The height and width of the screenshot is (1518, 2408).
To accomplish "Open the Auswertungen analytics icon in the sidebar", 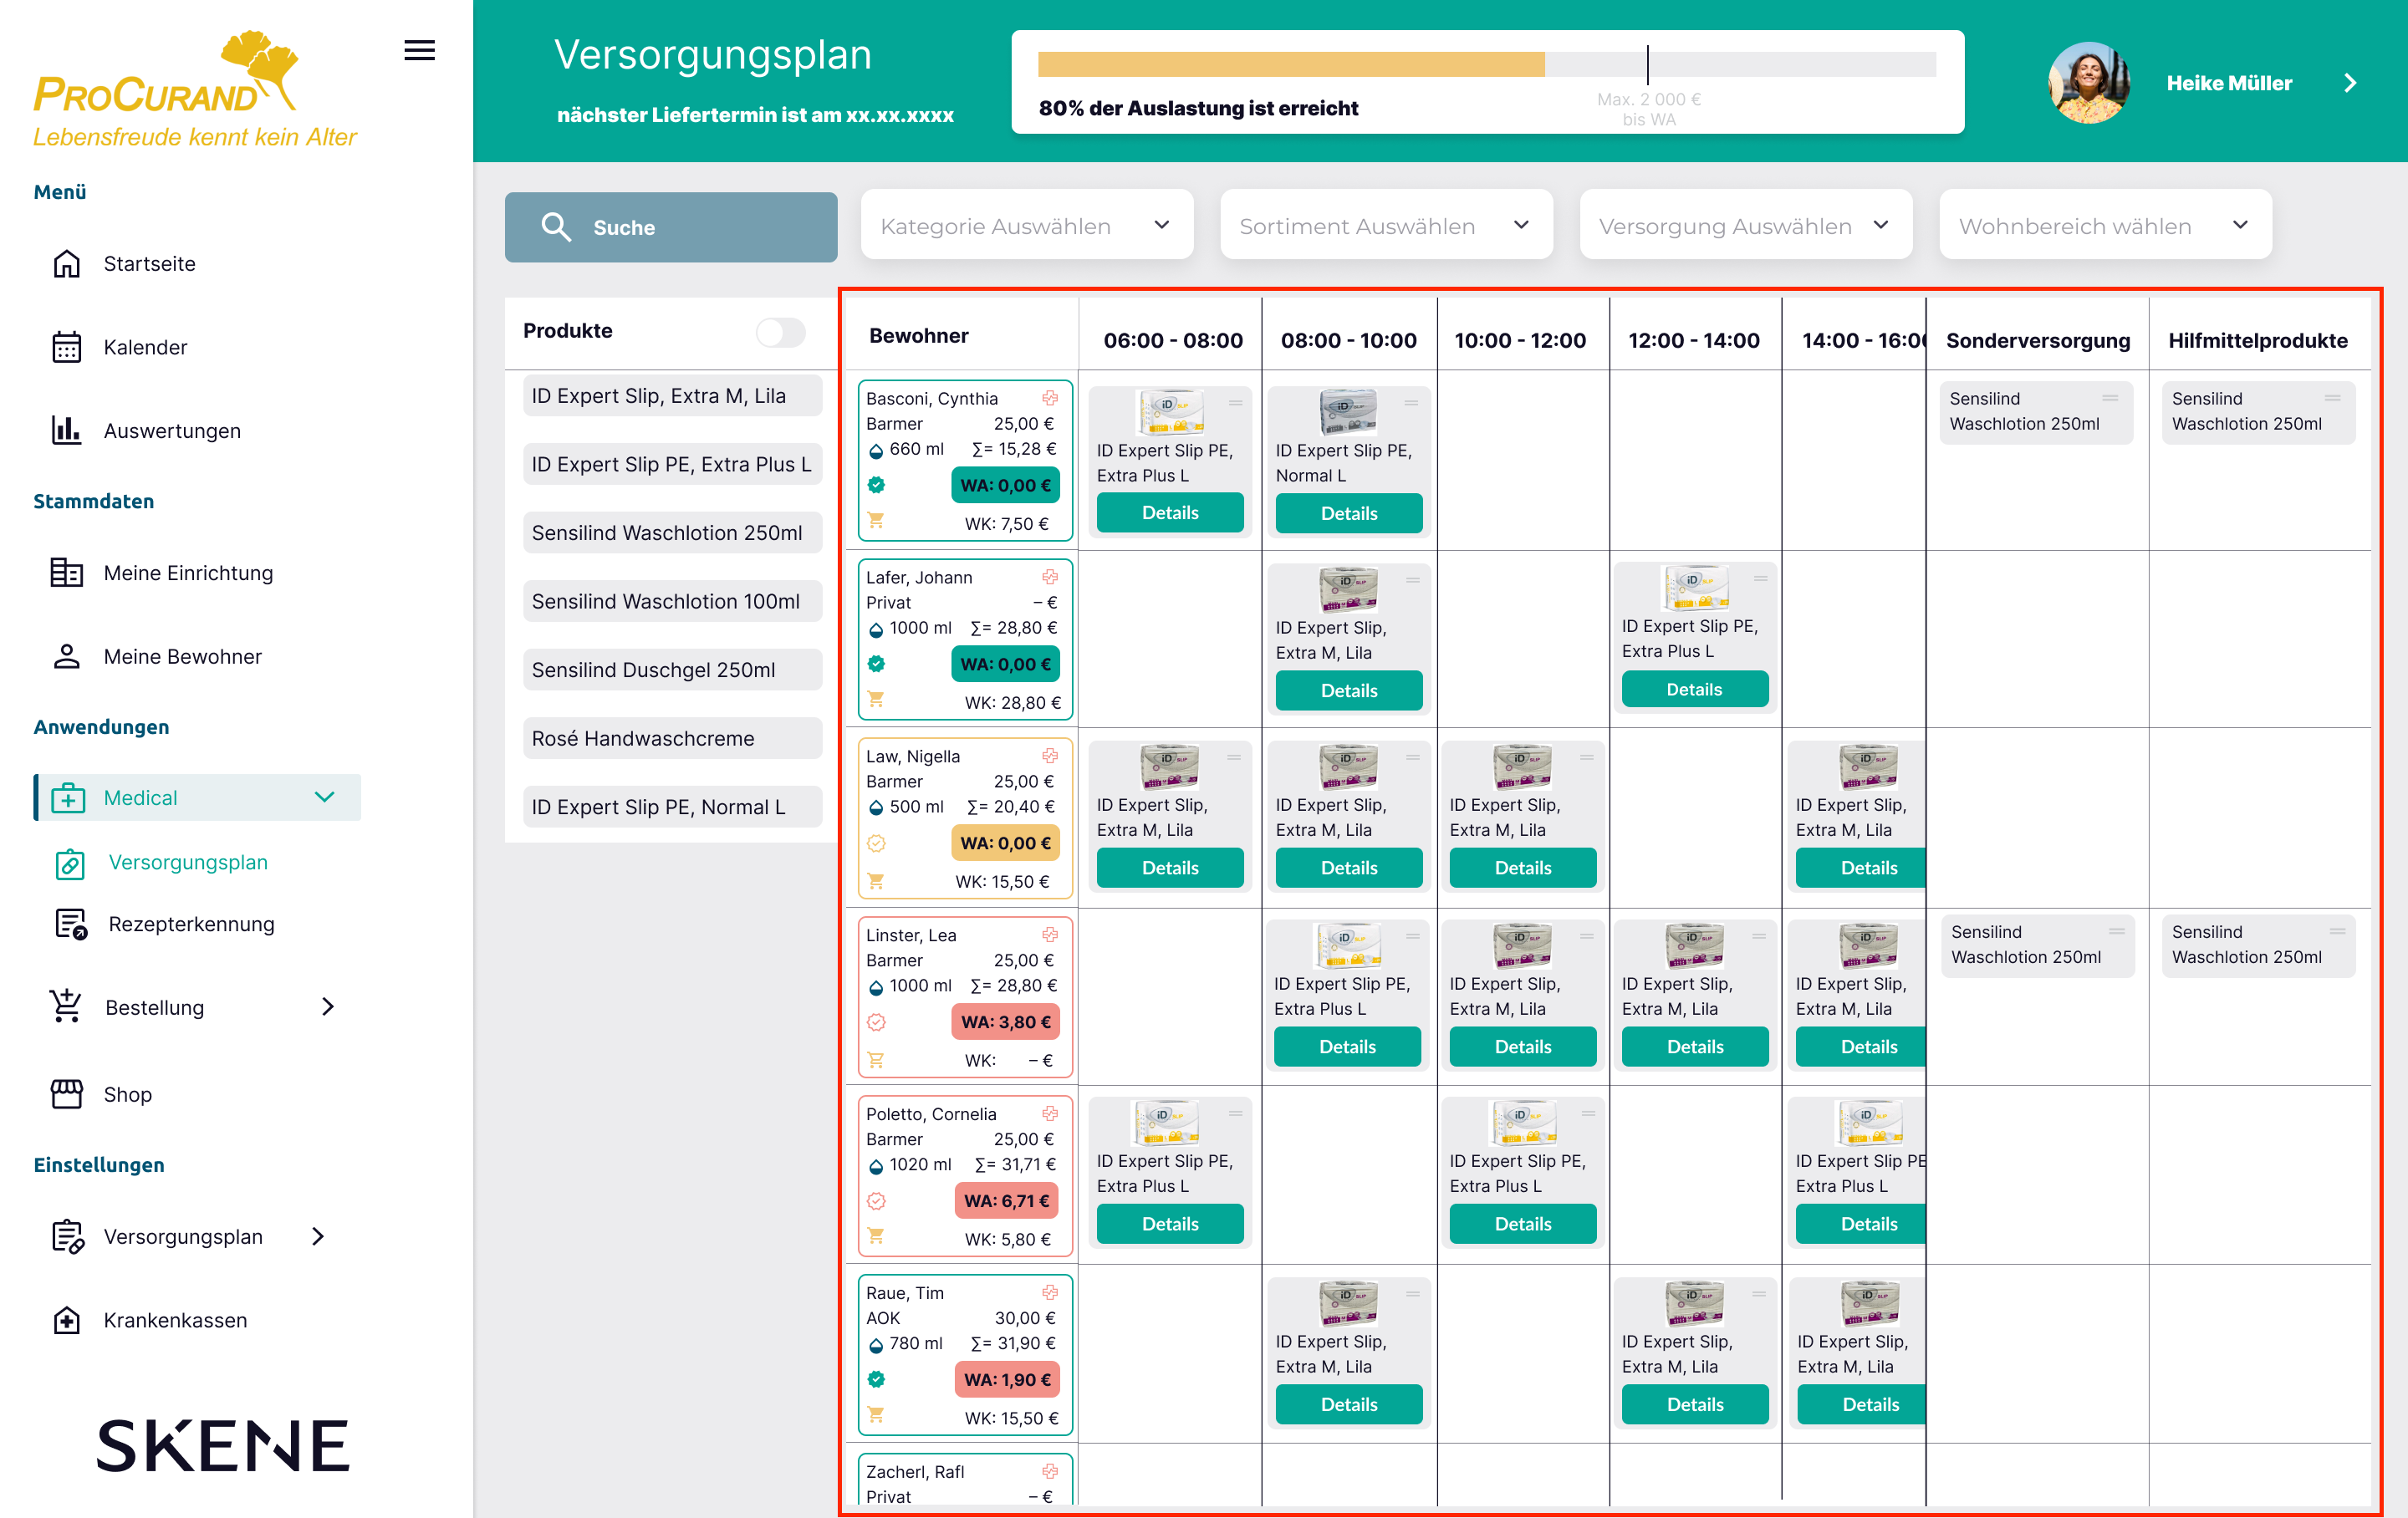I will 65,430.
